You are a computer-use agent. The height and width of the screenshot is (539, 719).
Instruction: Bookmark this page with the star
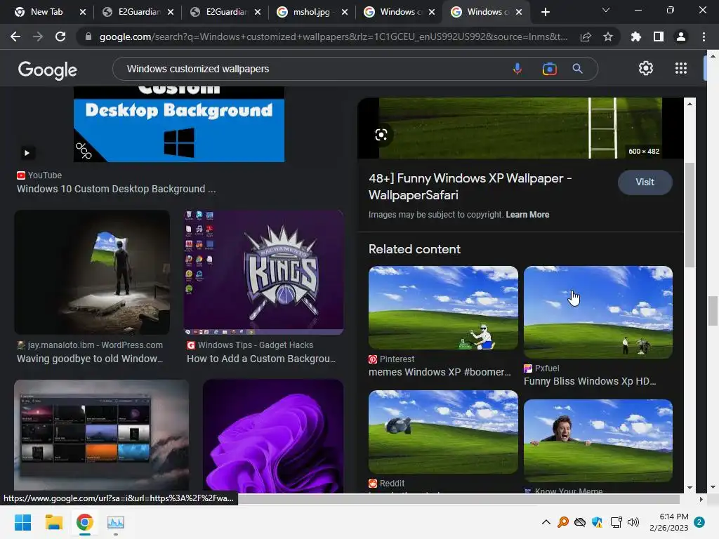[x=608, y=36]
